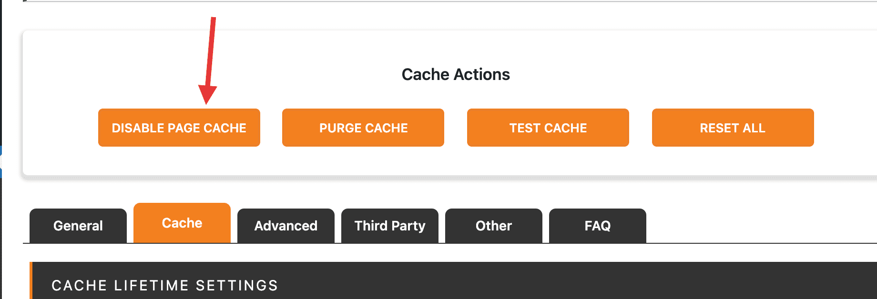Switch to the General tab
The width and height of the screenshot is (877, 299).
tap(78, 226)
